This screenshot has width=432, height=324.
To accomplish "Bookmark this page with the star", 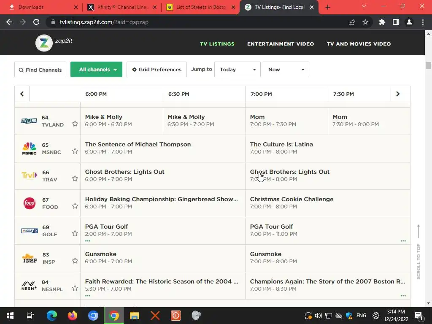I will 365,22.
